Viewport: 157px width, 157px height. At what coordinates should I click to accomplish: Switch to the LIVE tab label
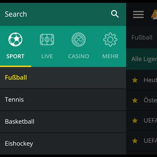(x=47, y=56)
